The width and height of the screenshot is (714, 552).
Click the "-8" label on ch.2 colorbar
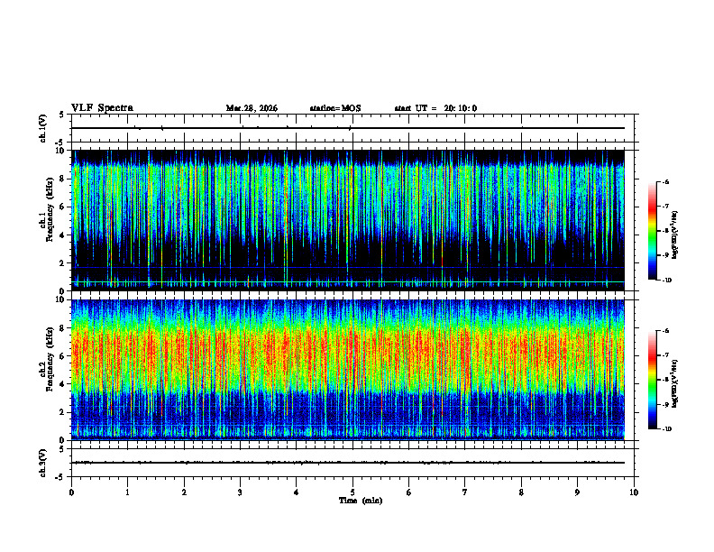click(665, 380)
